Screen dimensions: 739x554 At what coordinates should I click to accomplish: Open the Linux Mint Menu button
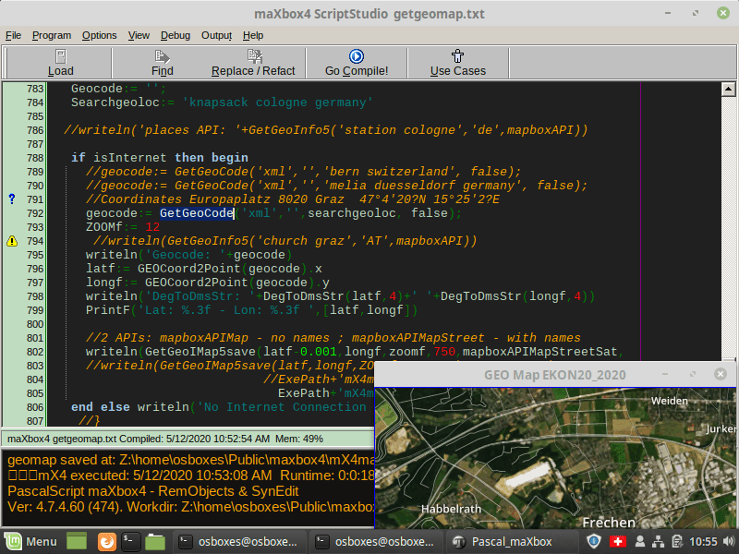click(31, 541)
